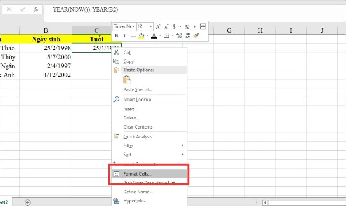Select the Thùy name cell
The image size is (346, 206).
click(x=10, y=57)
